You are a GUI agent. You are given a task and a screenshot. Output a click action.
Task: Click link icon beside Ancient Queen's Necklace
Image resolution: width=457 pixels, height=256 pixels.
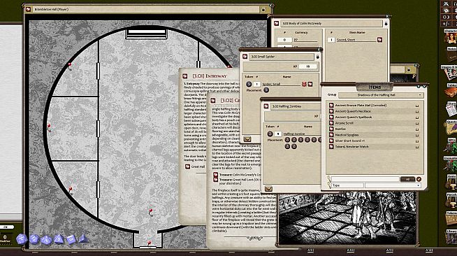click(x=331, y=111)
